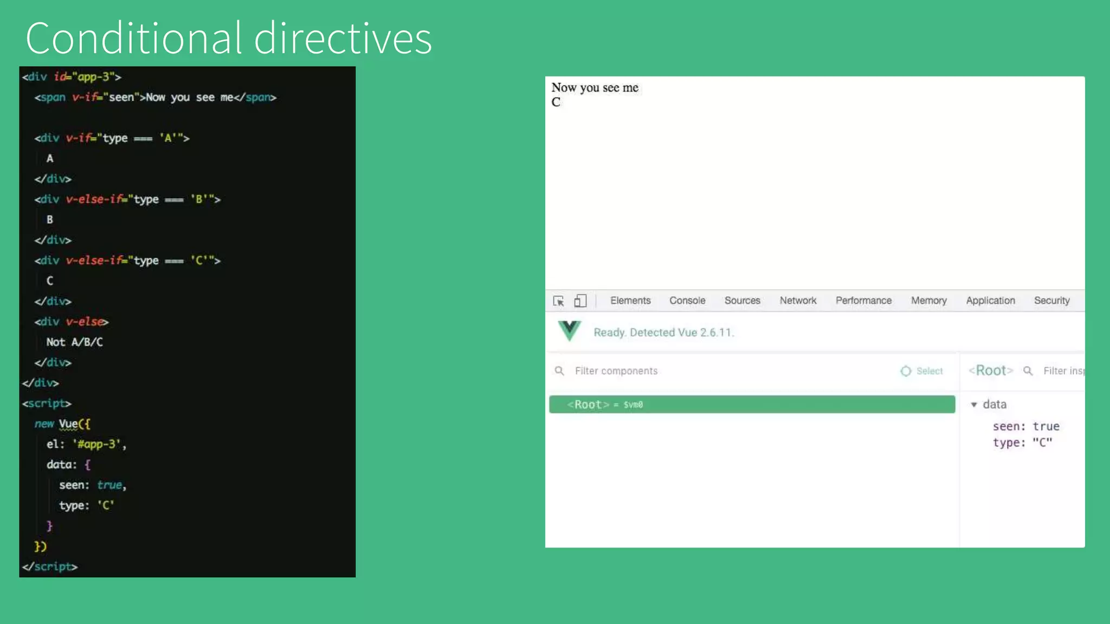Click the opening <script> tag line

47,404
